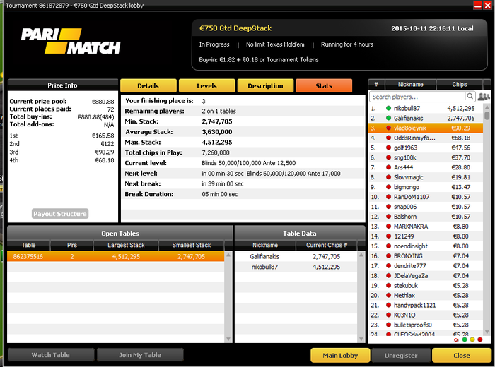Select player K03N1Q in list

(426, 315)
